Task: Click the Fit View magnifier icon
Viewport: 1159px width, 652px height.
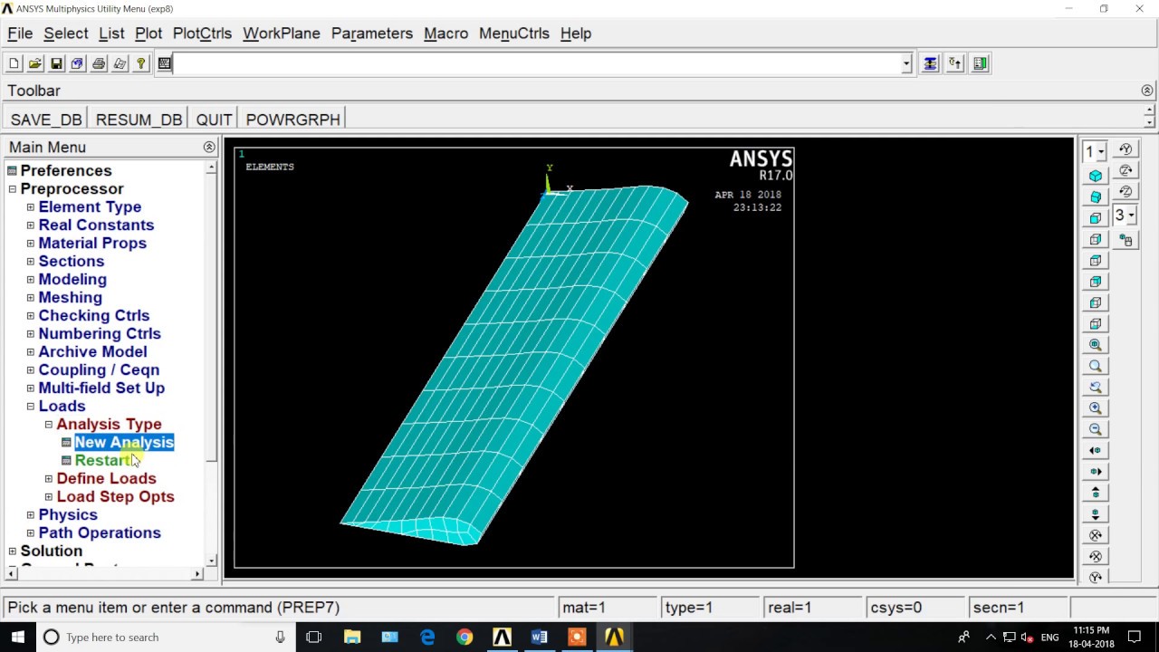Action: click(1096, 345)
